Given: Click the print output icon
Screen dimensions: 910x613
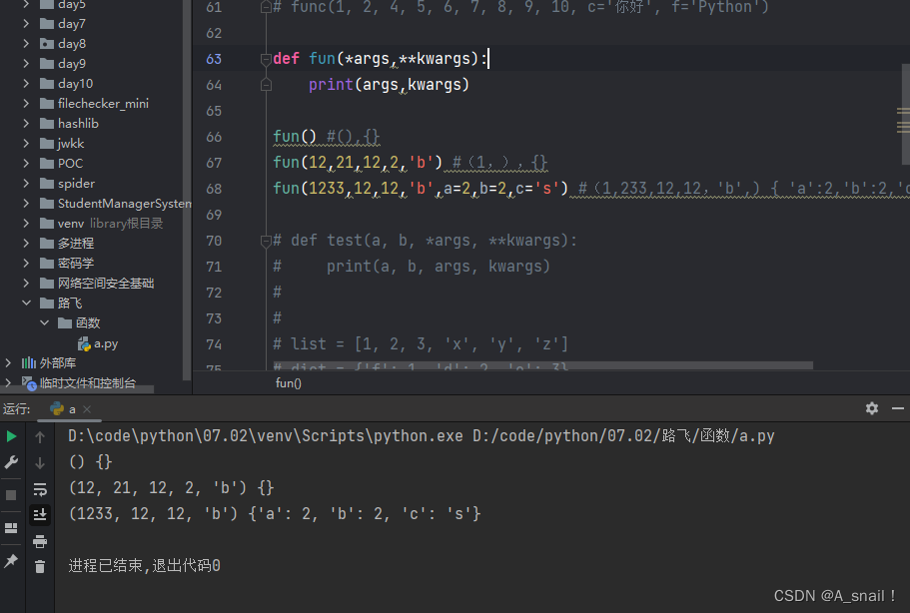Looking at the screenshot, I should click(40, 541).
